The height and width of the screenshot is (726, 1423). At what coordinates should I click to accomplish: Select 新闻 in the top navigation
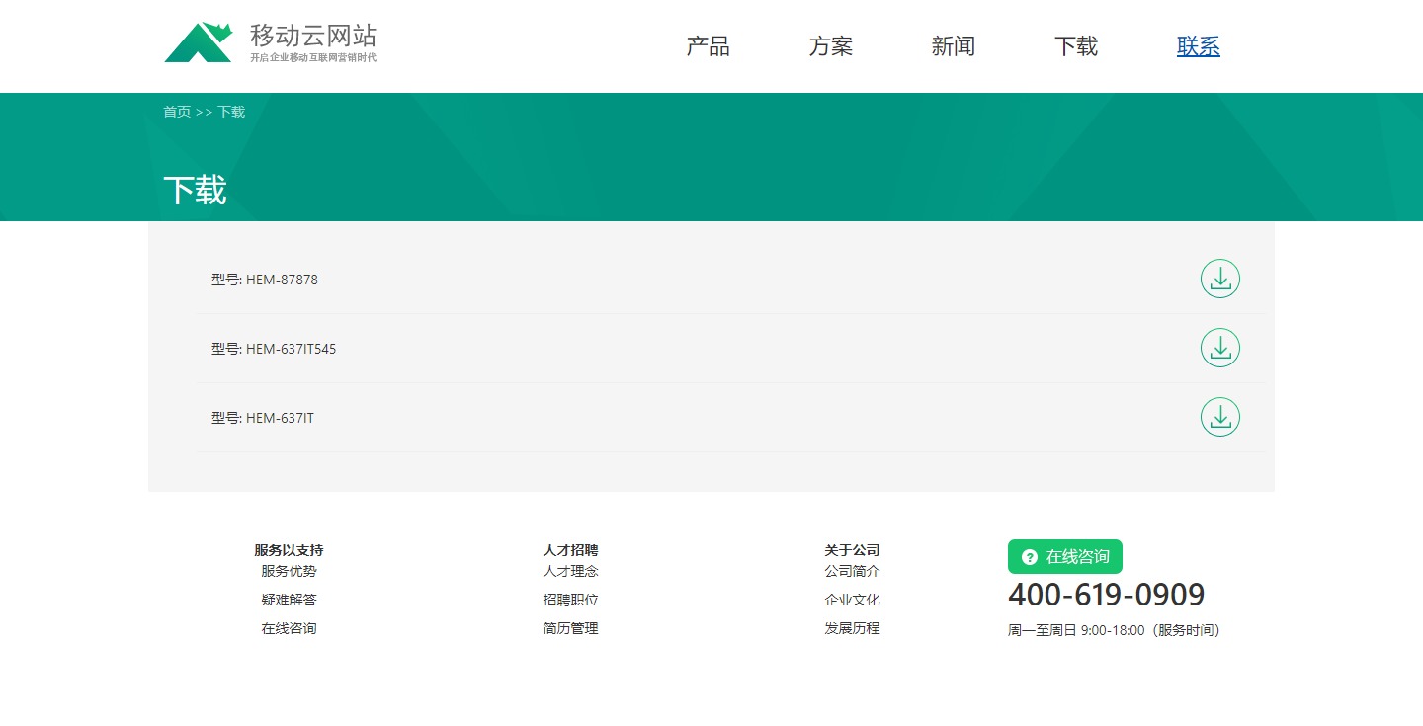click(x=953, y=46)
